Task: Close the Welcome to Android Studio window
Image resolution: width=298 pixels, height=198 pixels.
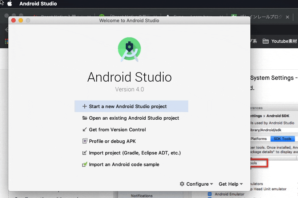Action: tap(13, 20)
